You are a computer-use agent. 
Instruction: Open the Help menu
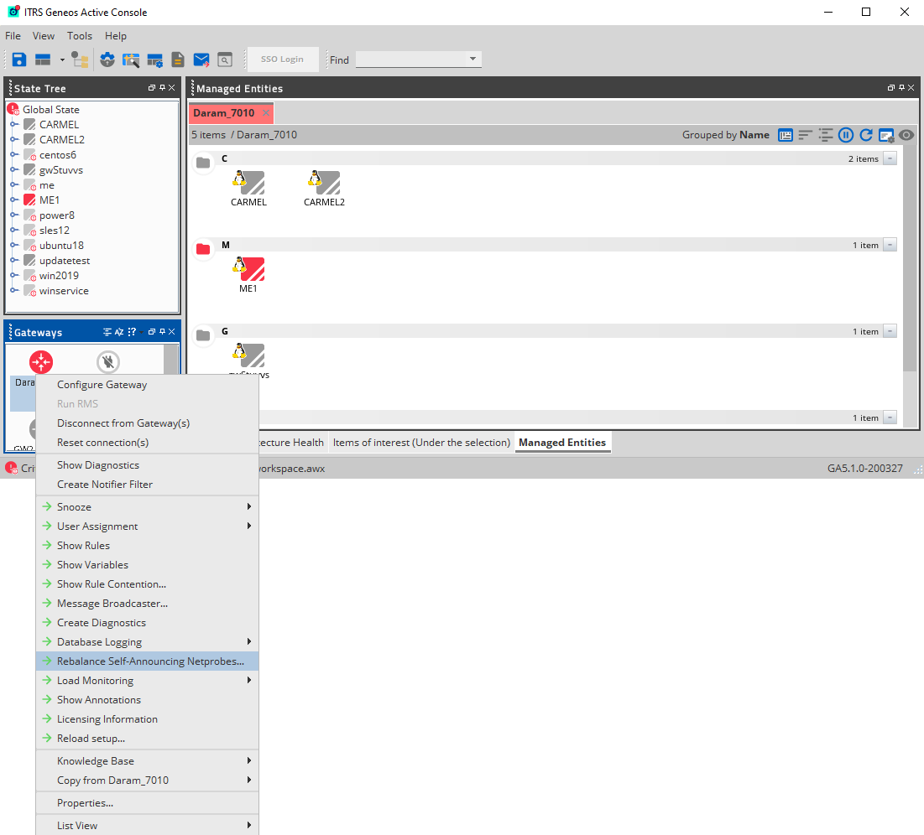click(116, 36)
